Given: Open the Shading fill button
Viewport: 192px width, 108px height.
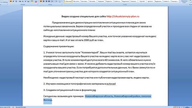Looking at the screenshot, I should click(x=56, y=1).
